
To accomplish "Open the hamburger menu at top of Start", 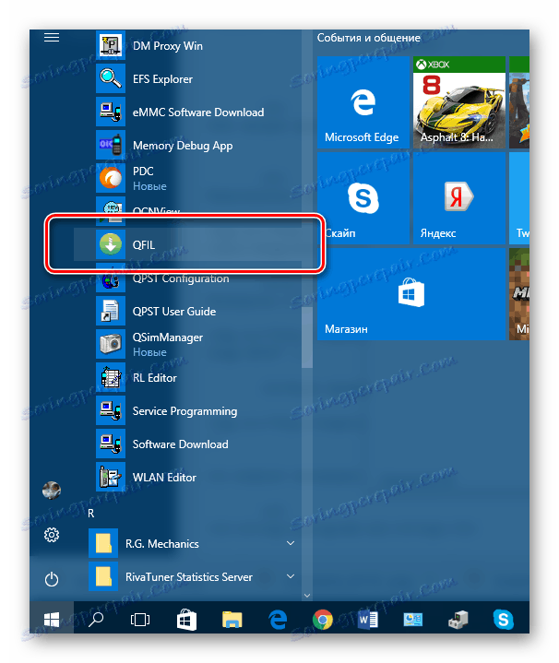I will pyautogui.click(x=52, y=38).
